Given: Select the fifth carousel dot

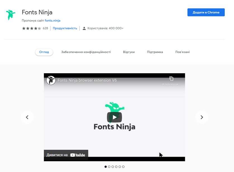Looking at the screenshot, I should (x=120, y=167).
